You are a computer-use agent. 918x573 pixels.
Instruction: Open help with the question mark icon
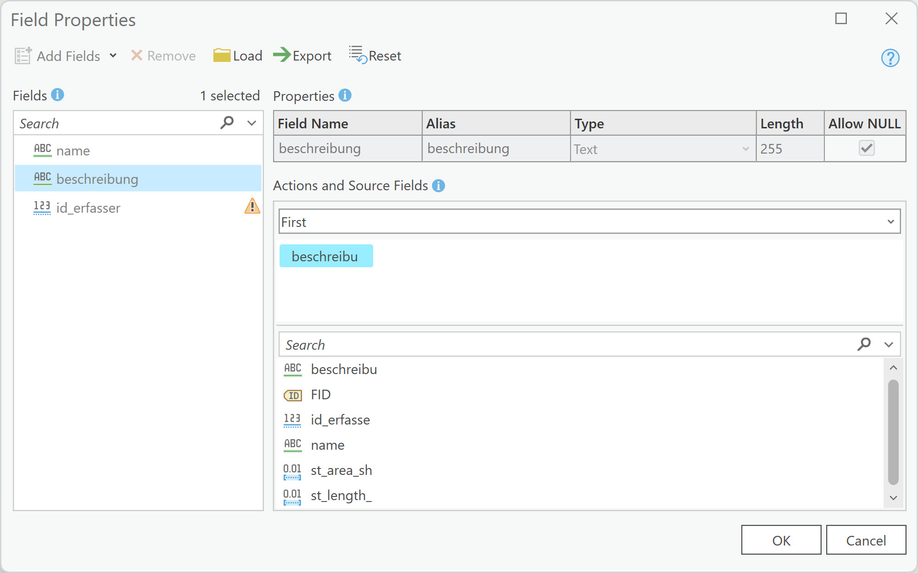click(890, 58)
